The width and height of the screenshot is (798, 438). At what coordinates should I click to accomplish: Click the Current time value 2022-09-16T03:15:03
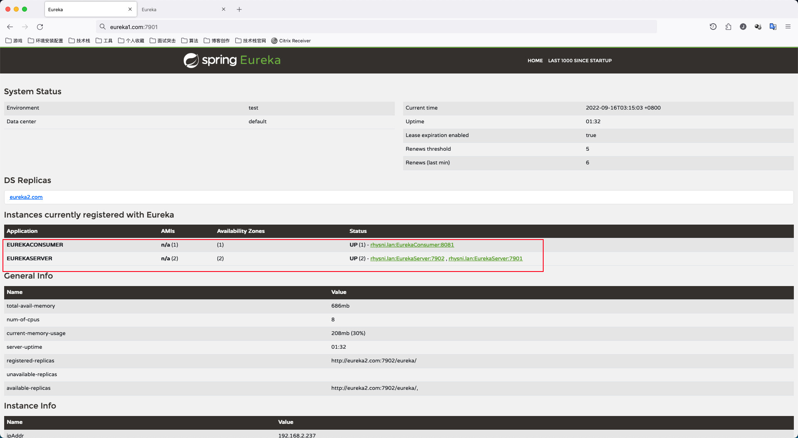click(623, 108)
